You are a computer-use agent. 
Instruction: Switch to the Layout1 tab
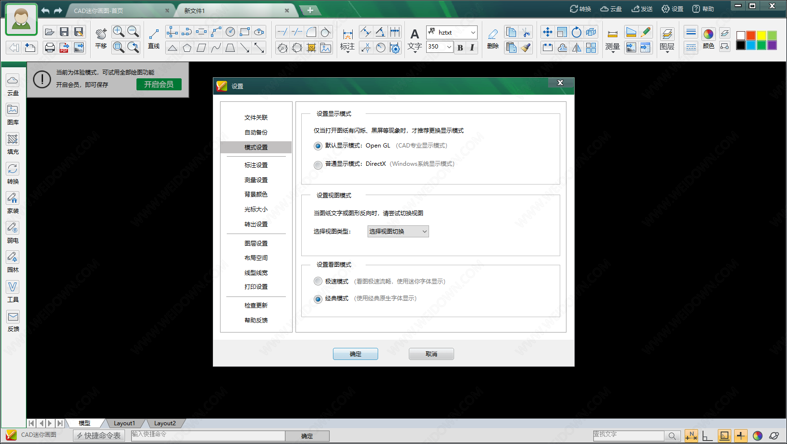click(x=124, y=423)
